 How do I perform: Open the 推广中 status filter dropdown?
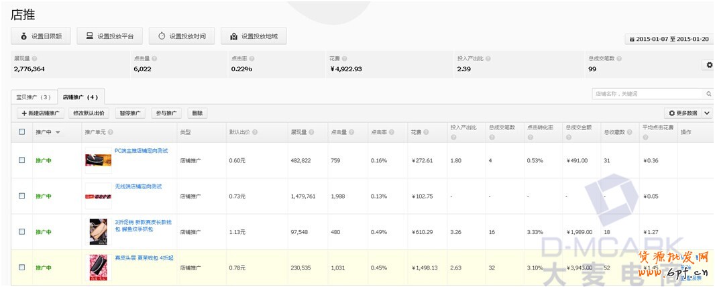[58, 132]
